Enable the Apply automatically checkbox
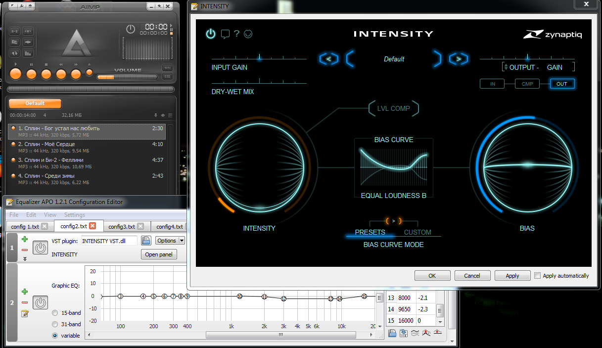Viewport: 602px width, 348px height. click(537, 276)
